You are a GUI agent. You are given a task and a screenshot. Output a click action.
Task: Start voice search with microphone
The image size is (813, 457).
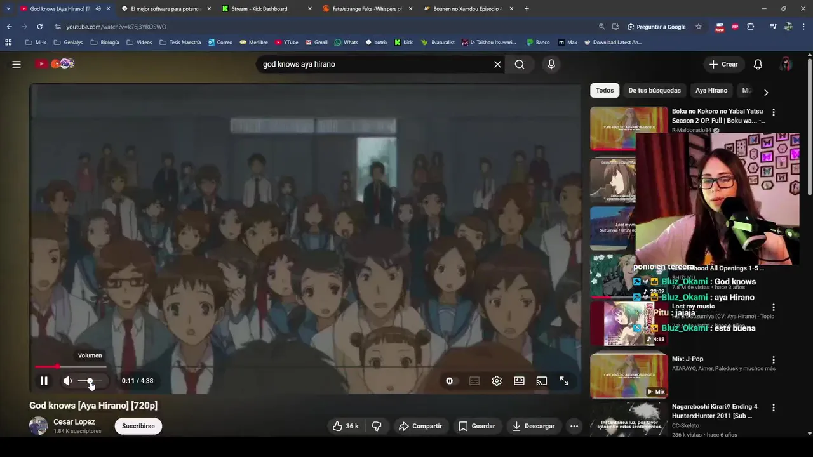pos(551,64)
